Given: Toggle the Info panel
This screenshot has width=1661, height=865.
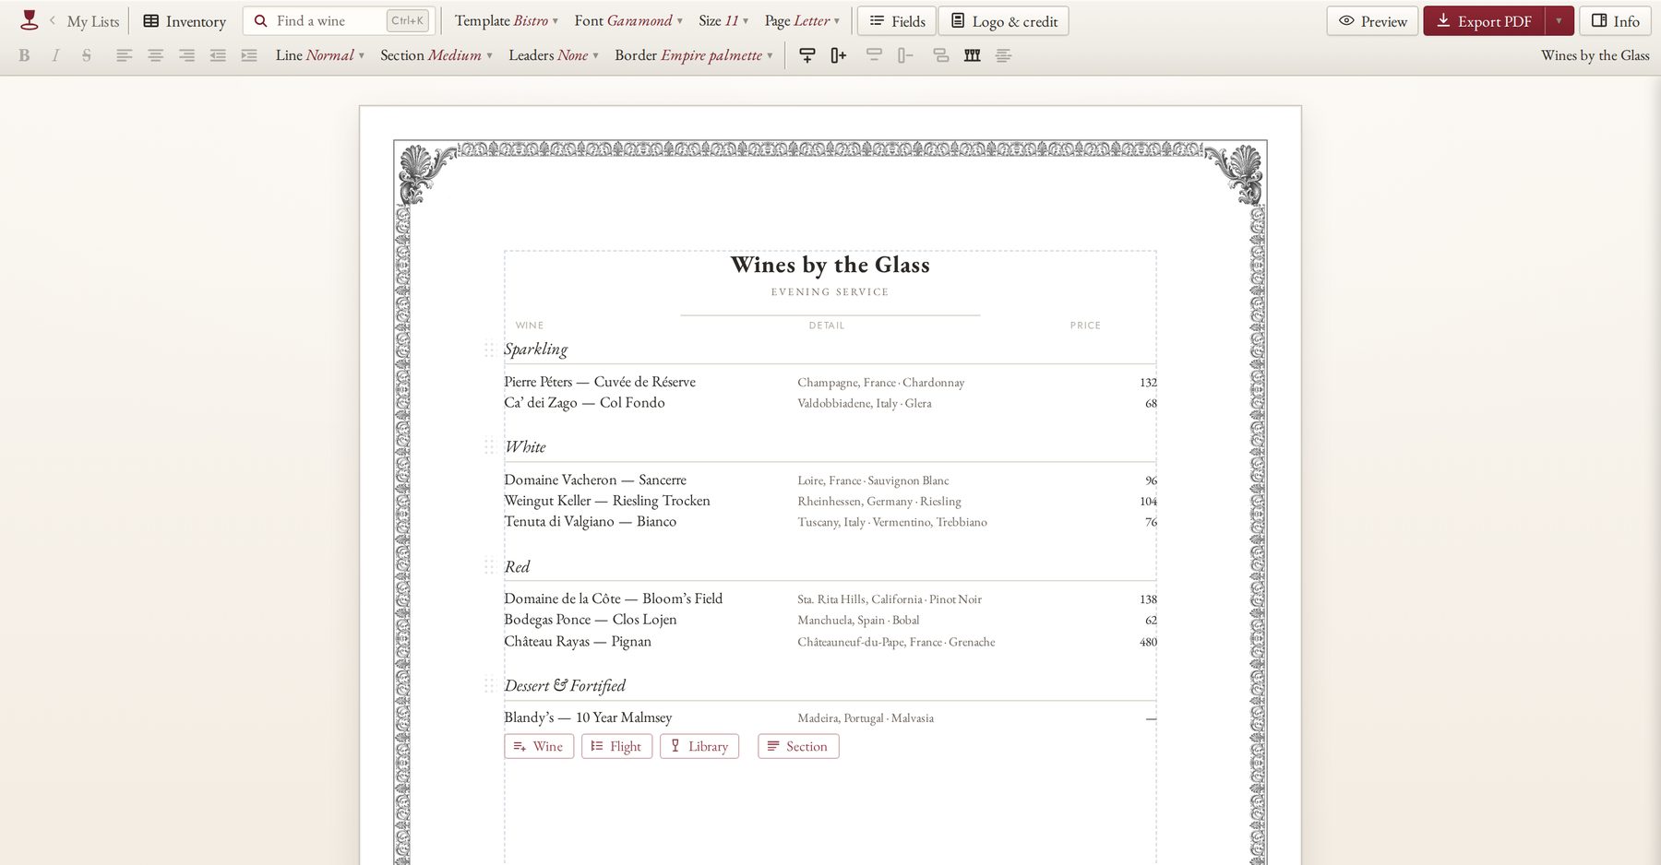Looking at the screenshot, I should 1616,21.
